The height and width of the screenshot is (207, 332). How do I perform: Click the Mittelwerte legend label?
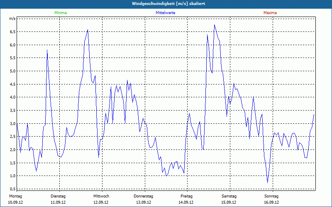point(165,13)
